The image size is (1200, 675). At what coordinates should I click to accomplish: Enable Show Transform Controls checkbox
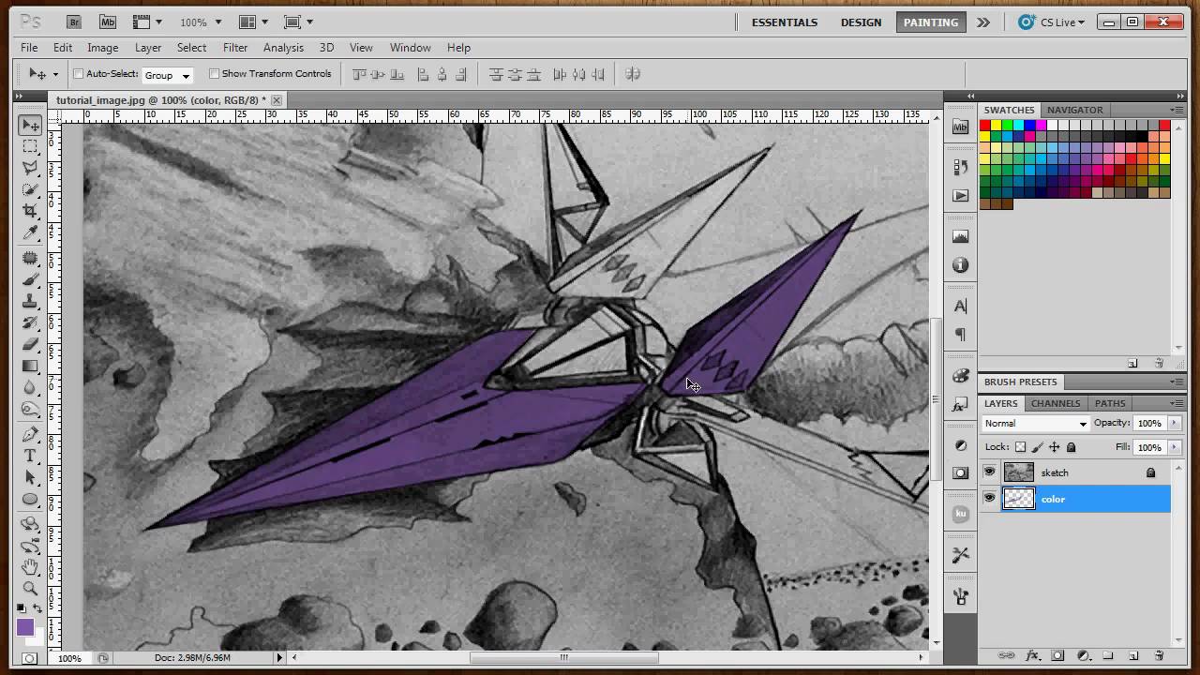(x=214, y=74)
